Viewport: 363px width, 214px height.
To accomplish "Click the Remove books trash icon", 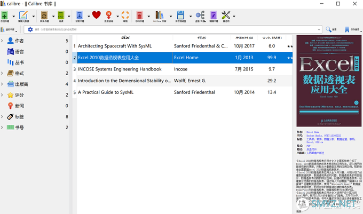I will 139,15.
